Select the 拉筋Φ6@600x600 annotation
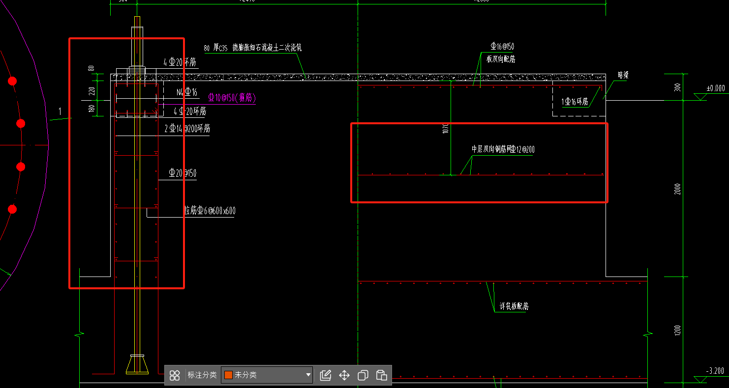 pos(210,211)
